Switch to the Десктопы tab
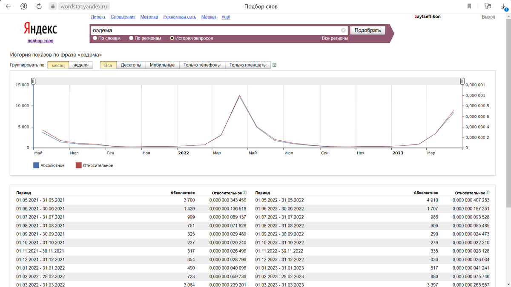 pyautogui.click(x=131, y=65)
